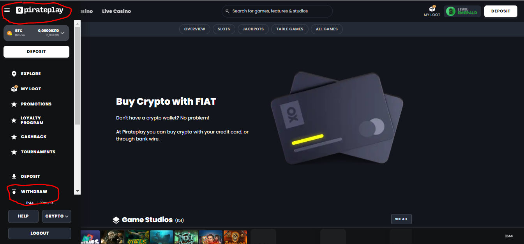
Task: Select the OVERVIEW tab
Action: 195,29
